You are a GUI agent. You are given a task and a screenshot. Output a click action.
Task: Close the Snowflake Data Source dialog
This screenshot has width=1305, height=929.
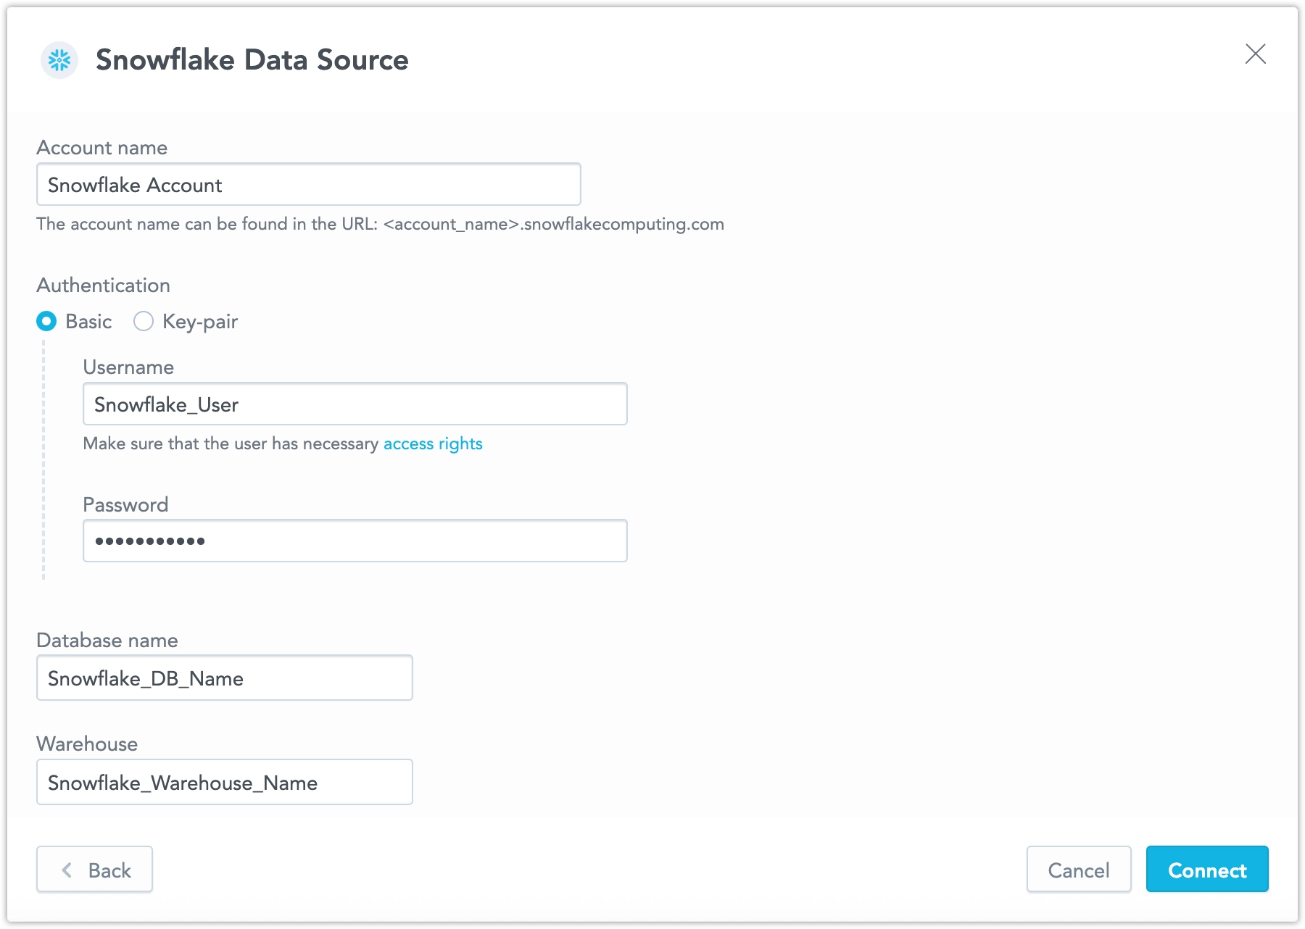[x=1255, y=54]
